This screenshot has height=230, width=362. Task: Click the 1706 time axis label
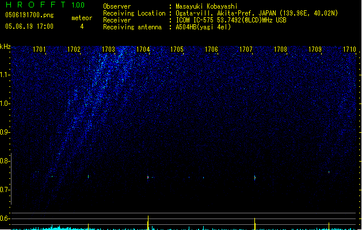coord(211,49)
